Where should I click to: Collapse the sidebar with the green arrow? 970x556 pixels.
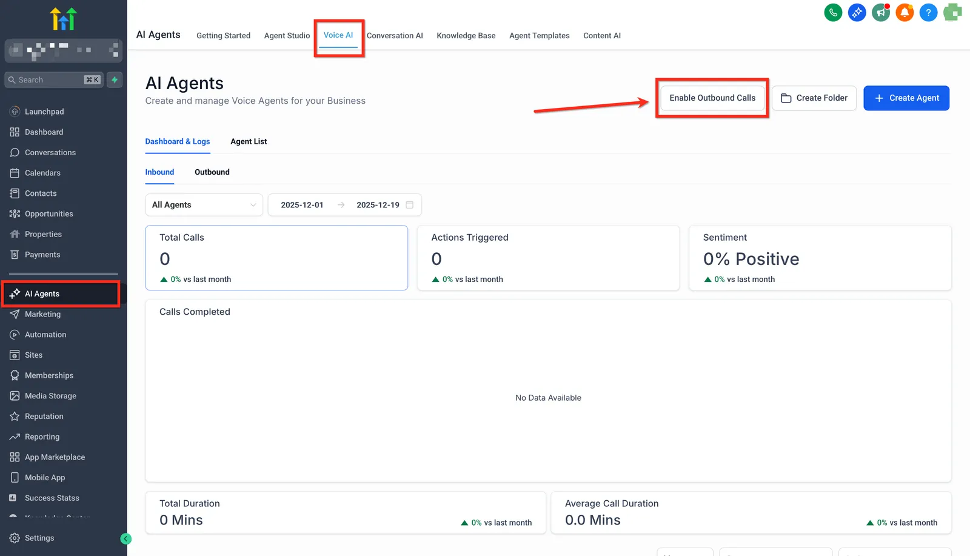(x=126, y=538)
